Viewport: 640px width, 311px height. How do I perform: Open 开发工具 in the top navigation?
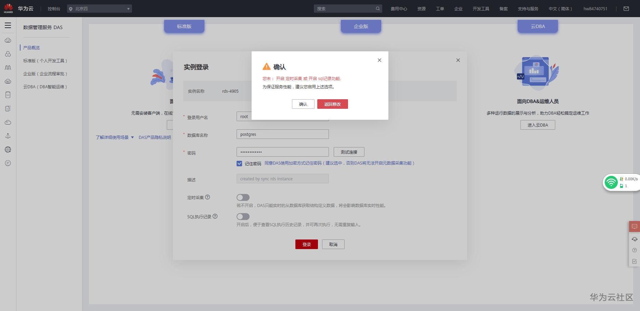[481, 9]
